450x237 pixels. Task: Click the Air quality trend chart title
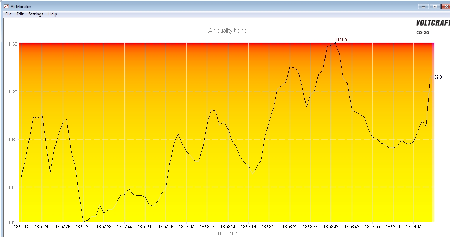coord(227,31)
